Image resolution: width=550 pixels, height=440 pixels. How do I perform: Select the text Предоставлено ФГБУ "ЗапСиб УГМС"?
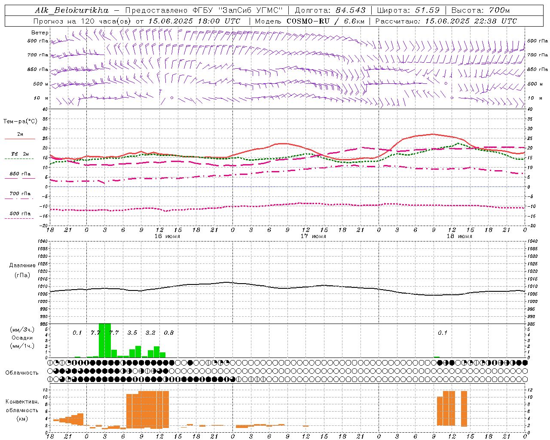click(x=204, y=10)
